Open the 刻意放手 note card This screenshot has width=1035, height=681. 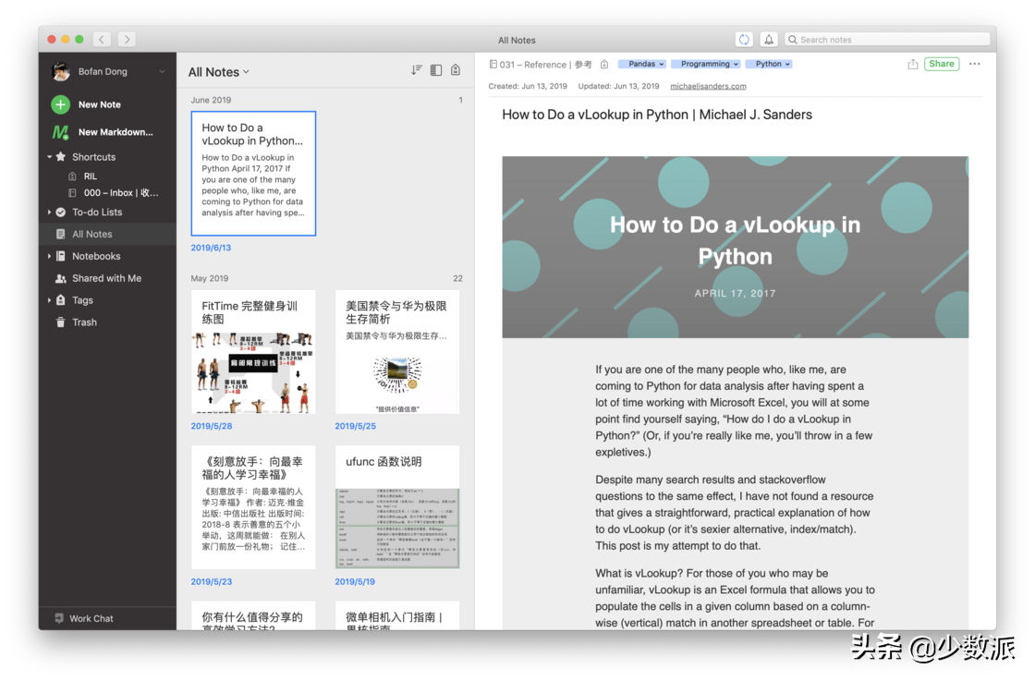point(253,507)
